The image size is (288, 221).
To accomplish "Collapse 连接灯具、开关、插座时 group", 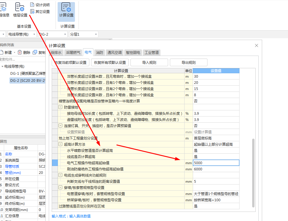I will point(60,126).
